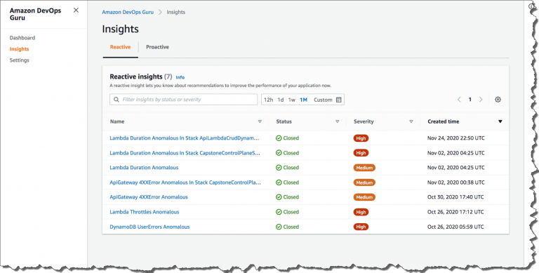This screenshot has width=539, height=273.
Task: Focus the Filter insights search field
Action: coord(183,100)
